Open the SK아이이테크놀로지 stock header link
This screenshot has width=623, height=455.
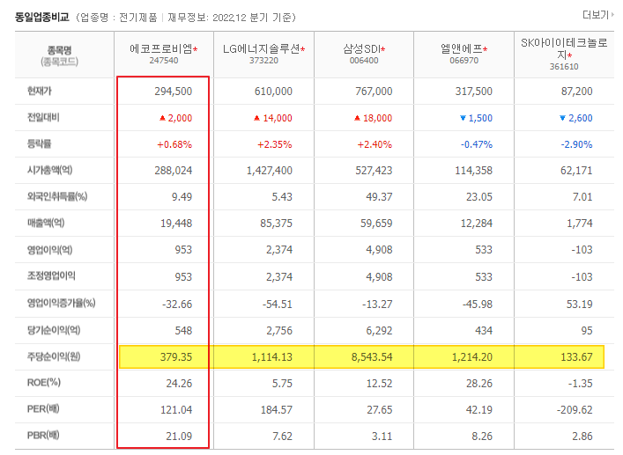tap(564, 48)
